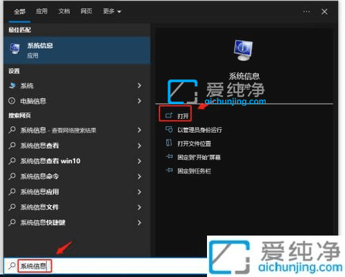Click the search icon beside 系统信息文件
The image size is (345, 277).
point(12,207)
